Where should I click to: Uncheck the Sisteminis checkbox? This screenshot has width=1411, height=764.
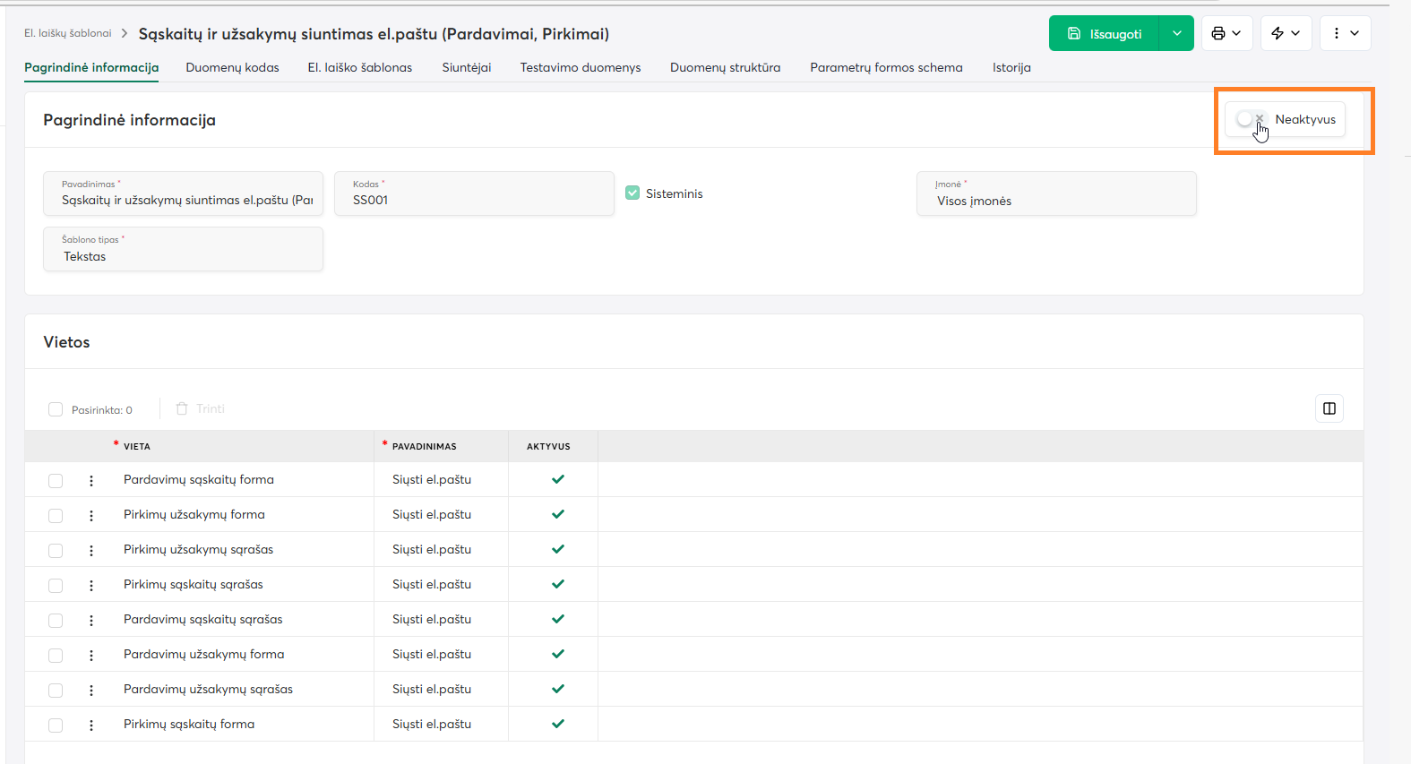pos(632,193)
